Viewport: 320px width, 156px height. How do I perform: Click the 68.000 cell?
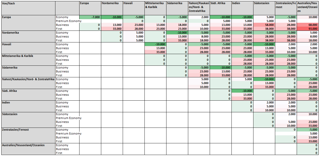tap(308, 25)
